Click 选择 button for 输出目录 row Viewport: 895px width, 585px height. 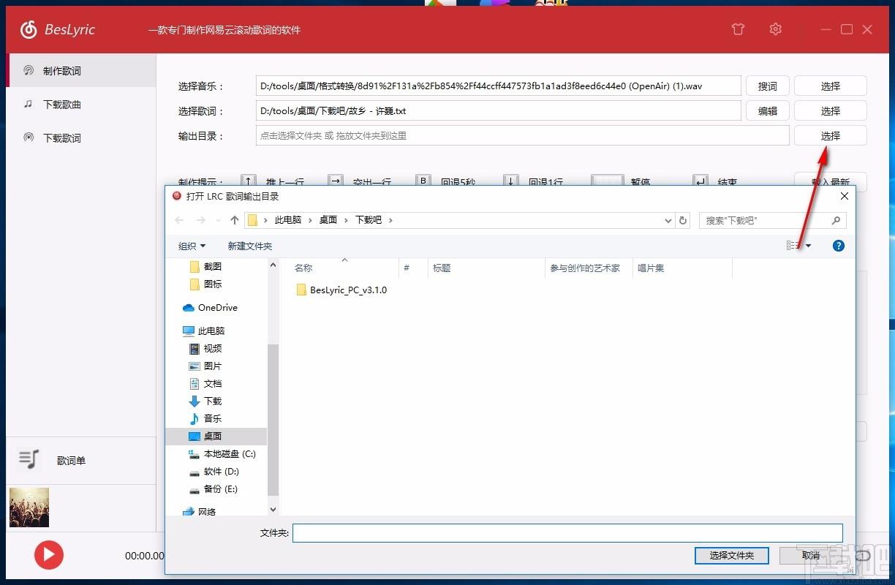(x=831, y=136)
